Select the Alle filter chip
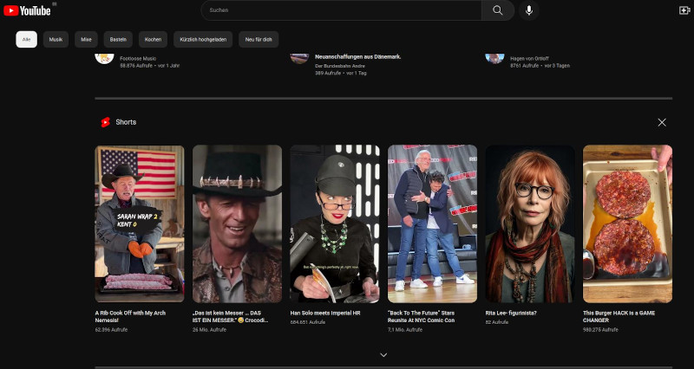Screen dimensions: 694x369 pyautogui.click(x=26, y=40)
